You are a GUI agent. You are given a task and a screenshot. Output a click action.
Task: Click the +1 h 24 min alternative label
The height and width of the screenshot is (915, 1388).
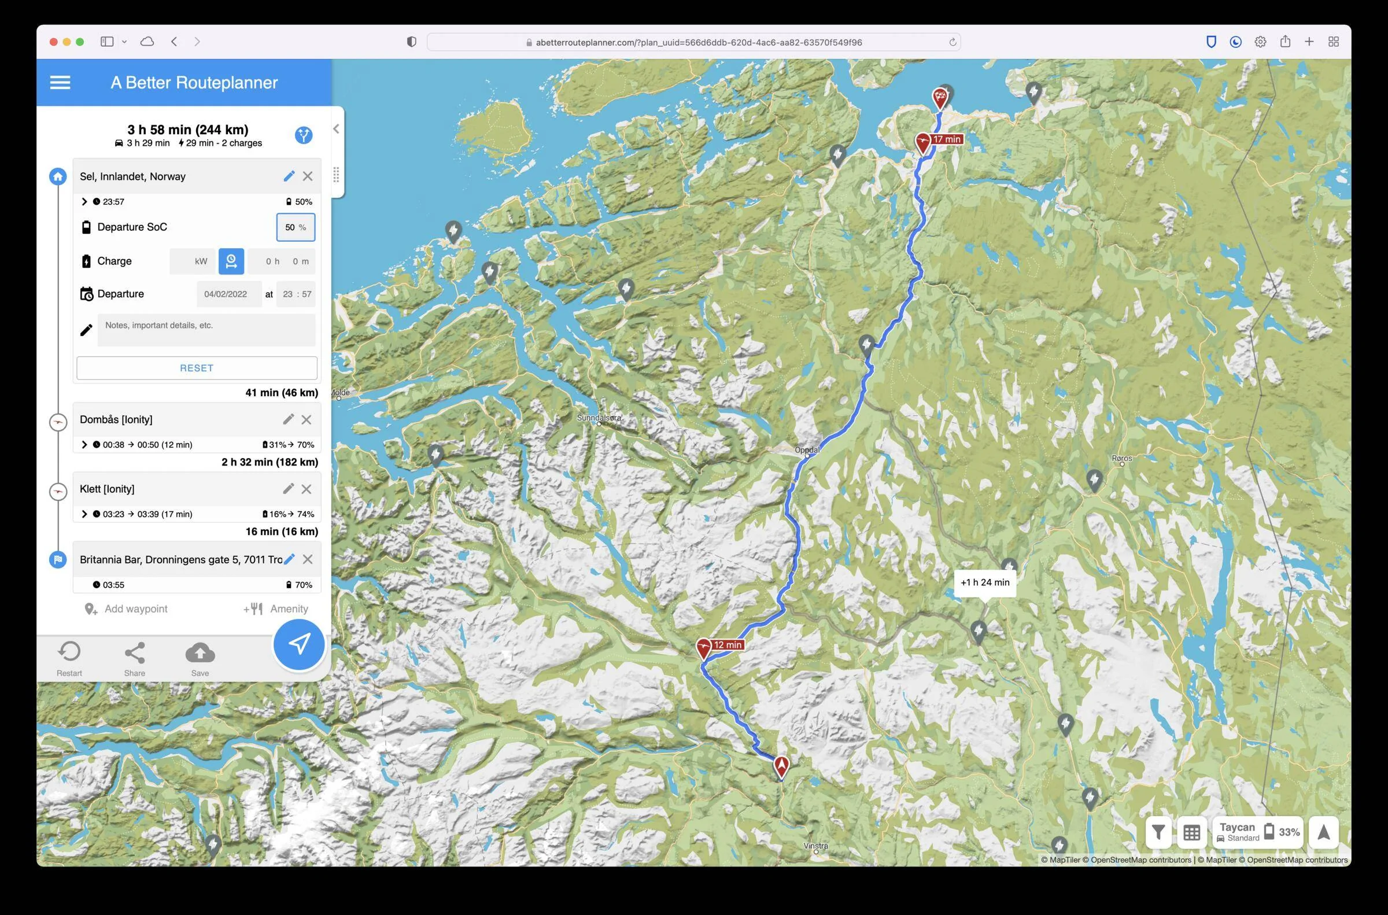985,582
